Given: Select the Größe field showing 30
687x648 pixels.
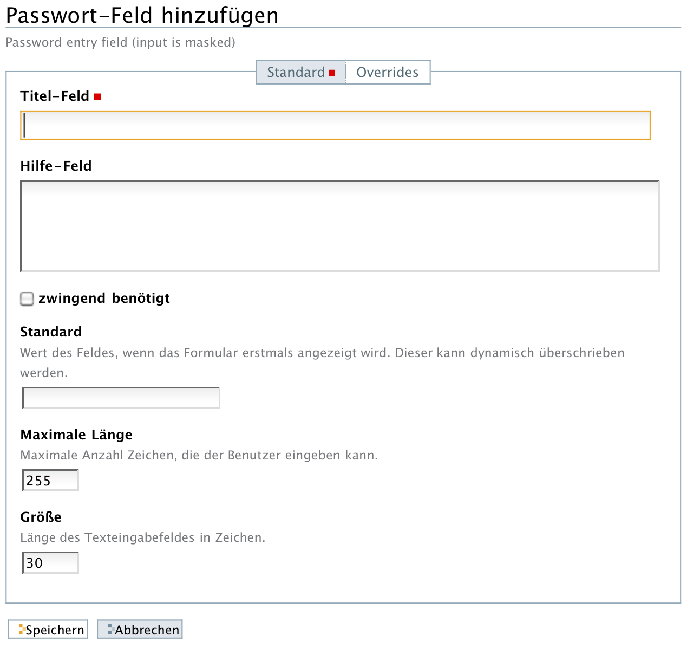Looking at the screenshot, I should [50, 562].
